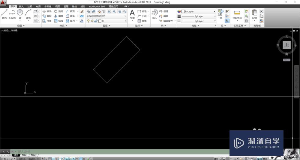Image resolution: width=300 pixels, height=160 pixels.
Task: Expand the 图层 (Layers) panel
Action: [x=106, y=25]
